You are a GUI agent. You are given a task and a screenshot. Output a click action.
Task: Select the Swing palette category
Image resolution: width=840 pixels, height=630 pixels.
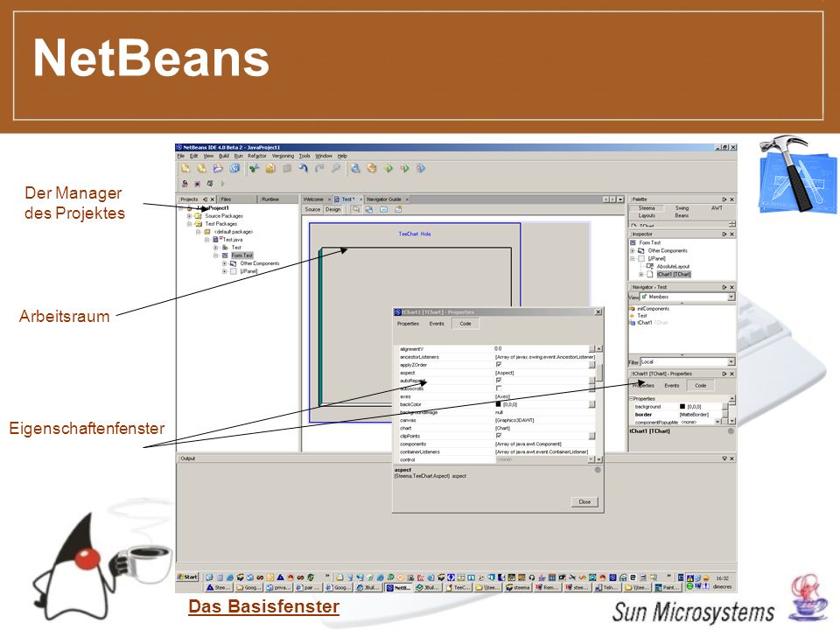(x=682, y=208)
